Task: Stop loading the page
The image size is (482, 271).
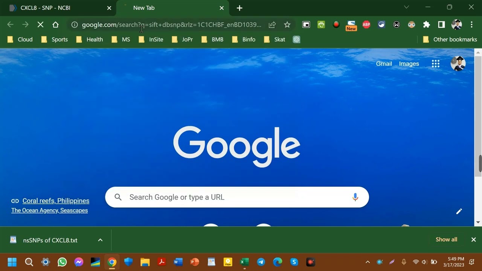Action: [40, 24]
